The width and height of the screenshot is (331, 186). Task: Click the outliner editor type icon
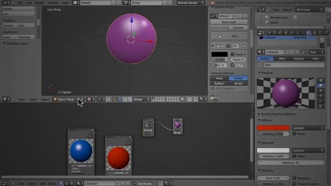point(261,10)
